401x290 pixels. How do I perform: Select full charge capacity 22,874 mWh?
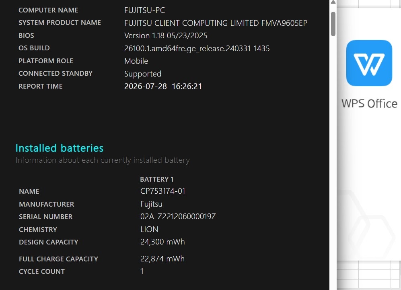point(162,259)
